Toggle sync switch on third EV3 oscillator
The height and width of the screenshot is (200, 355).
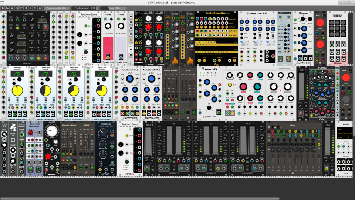coord(273,36)
